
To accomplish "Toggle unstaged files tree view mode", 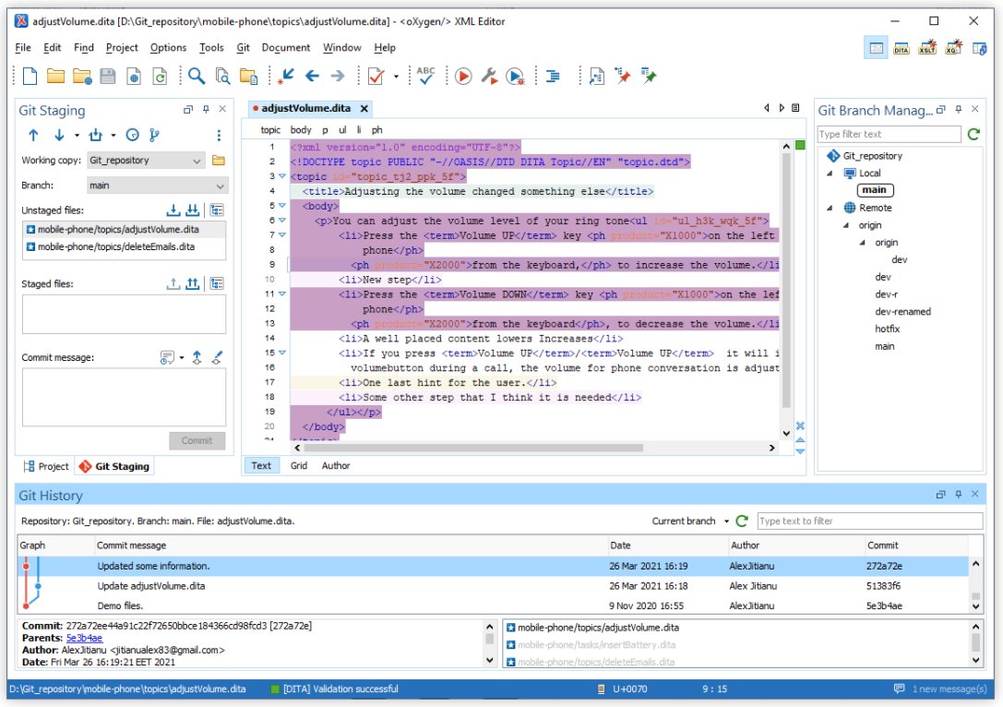I will pyautogui.click(x=218, y=210).
